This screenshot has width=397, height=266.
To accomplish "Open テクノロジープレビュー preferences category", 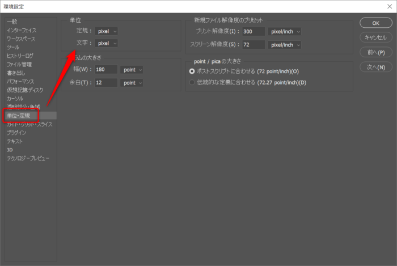I will (x=28, y=158).
